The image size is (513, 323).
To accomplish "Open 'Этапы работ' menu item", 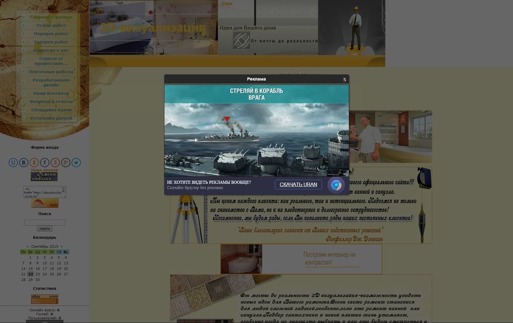I will (x=51, y=25).
